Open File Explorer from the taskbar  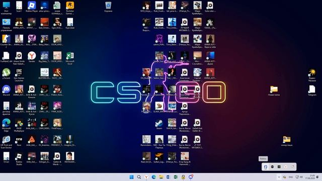tap(161, 177)
